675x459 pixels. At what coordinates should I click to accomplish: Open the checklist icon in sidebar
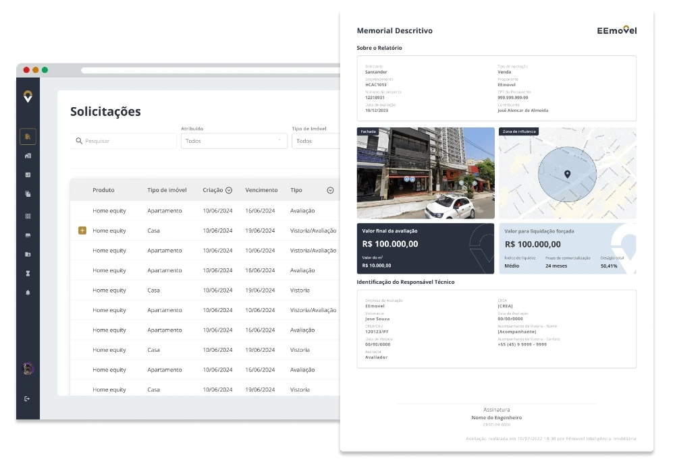tap(28, 175)
